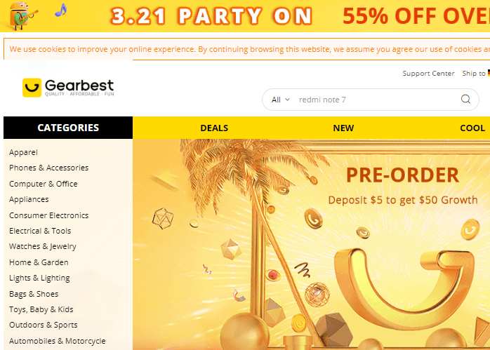The height and width of the screenshot is (350, 490).
Task: Open the DEALS tab
Action: pyautogui.click(x=214, y=128)
